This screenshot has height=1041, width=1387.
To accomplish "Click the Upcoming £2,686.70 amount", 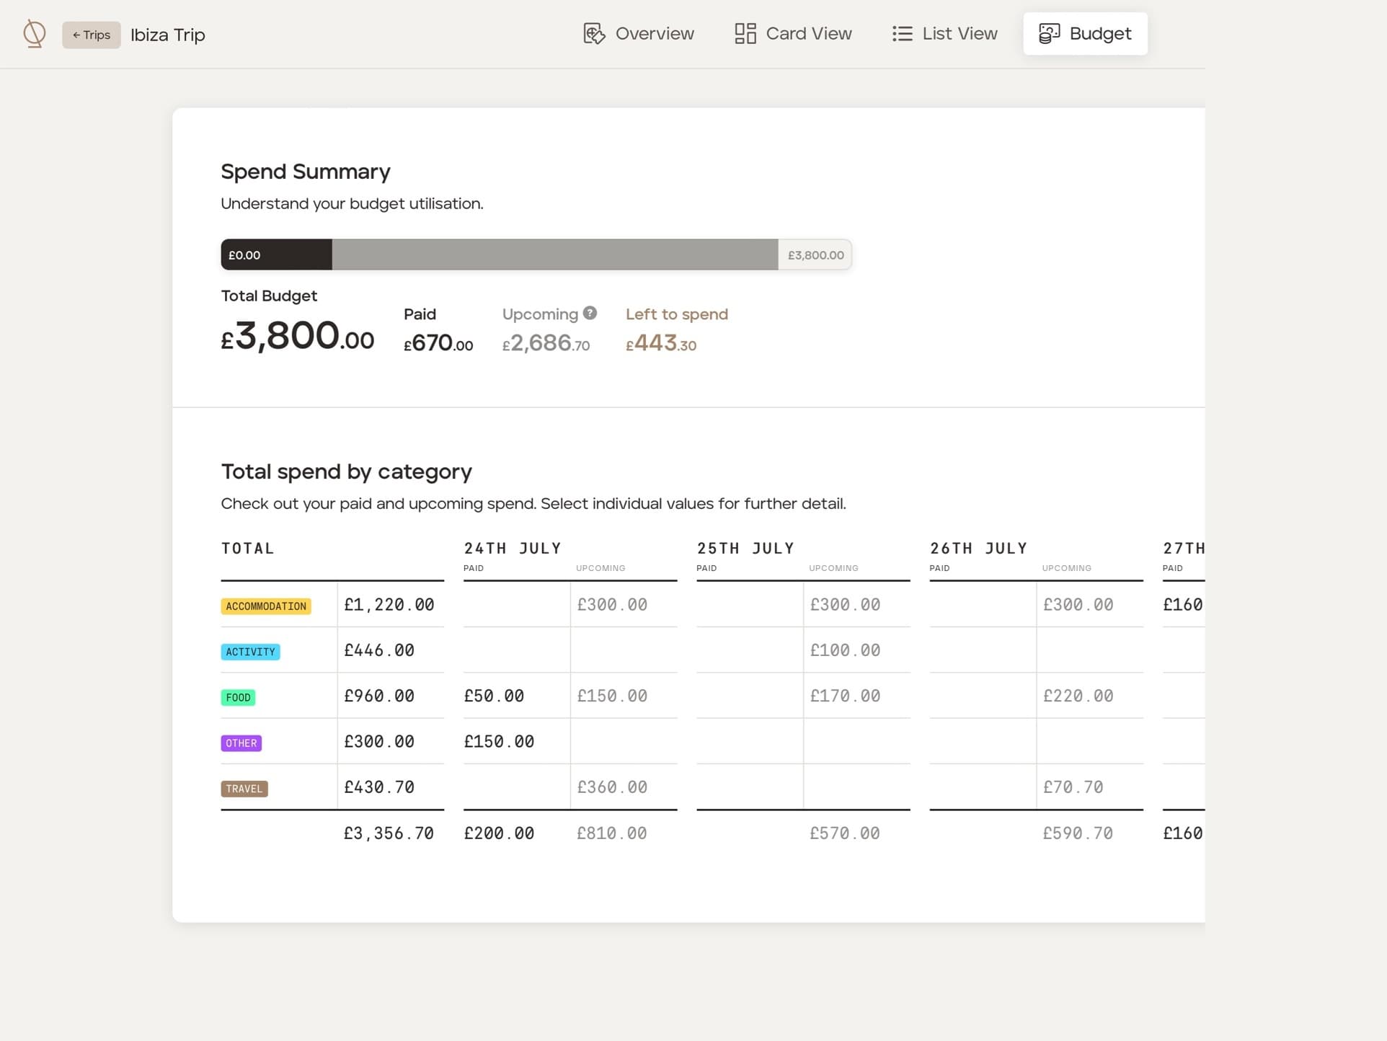I will (x=546, y=343).
